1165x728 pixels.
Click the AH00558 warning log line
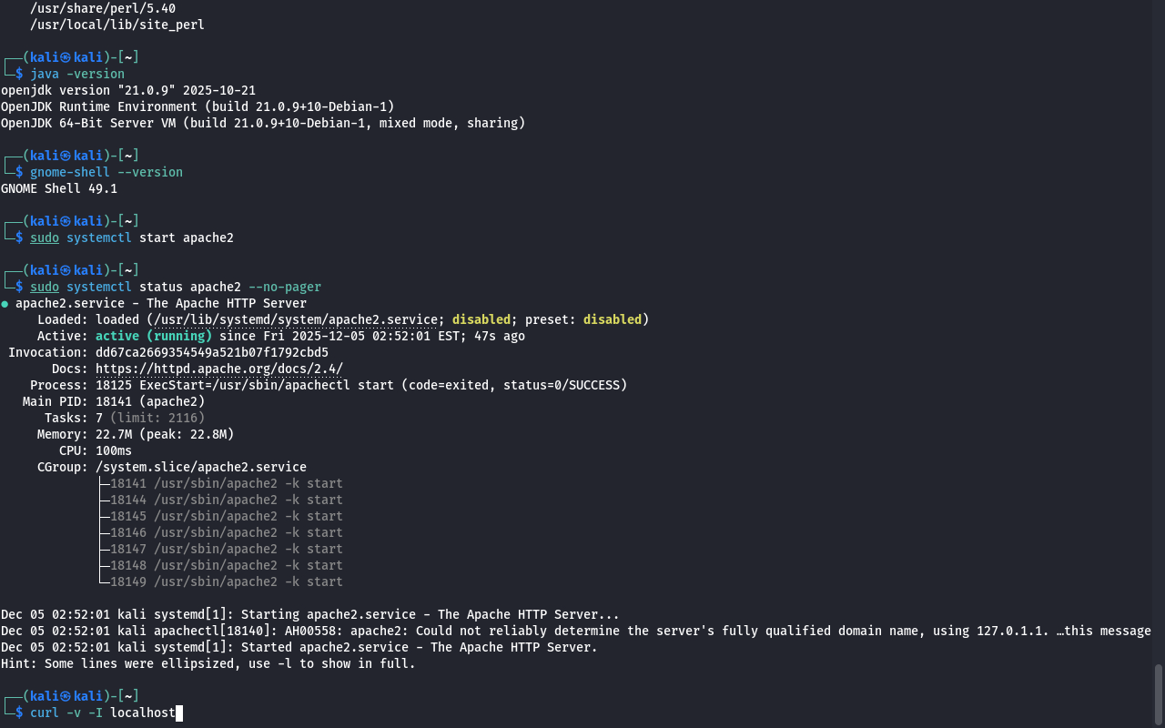[575, 631]
